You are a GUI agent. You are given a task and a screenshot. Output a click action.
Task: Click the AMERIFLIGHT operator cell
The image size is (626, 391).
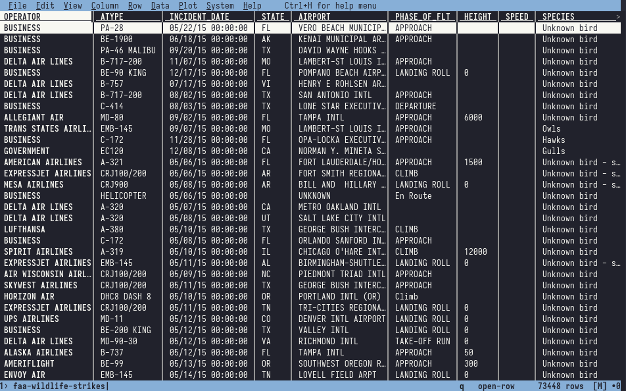29,364
